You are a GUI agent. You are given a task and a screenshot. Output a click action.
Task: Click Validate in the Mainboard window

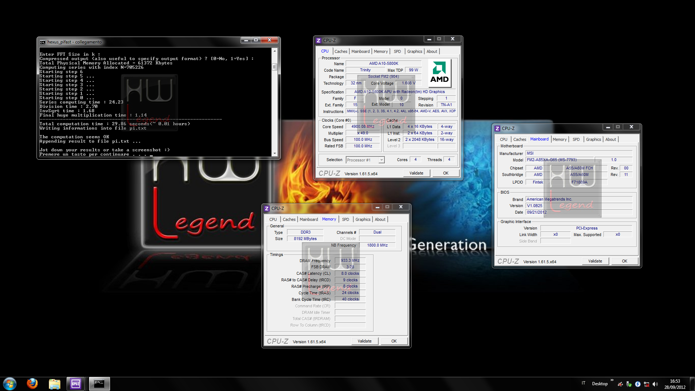click(x=595, y=261)
